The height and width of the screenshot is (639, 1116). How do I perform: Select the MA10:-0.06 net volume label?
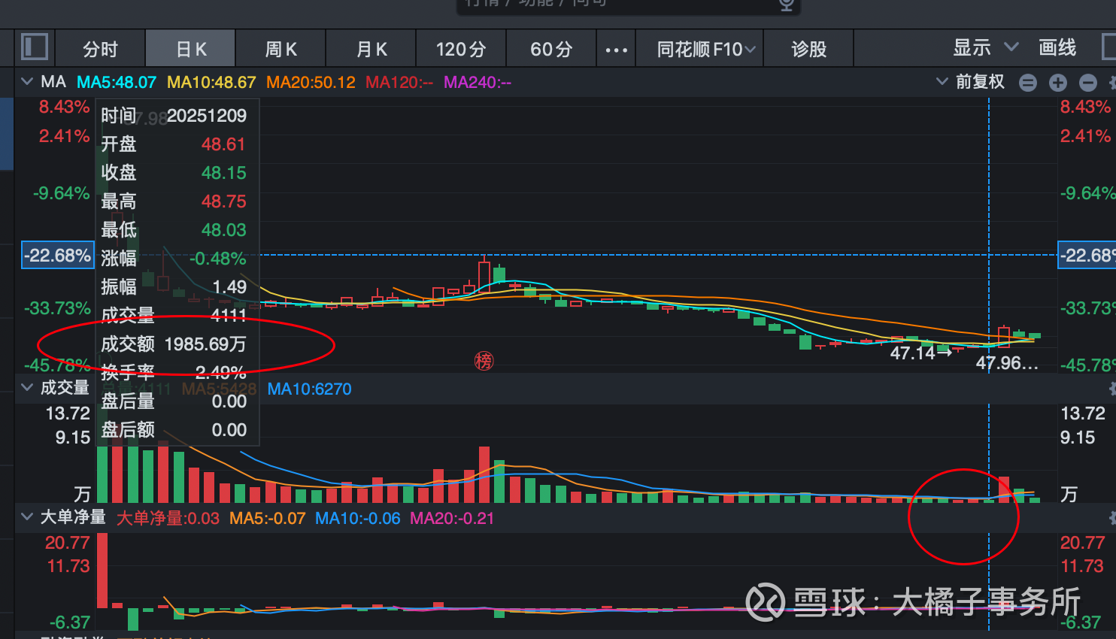pyautogui.click(x=357, y=518)
